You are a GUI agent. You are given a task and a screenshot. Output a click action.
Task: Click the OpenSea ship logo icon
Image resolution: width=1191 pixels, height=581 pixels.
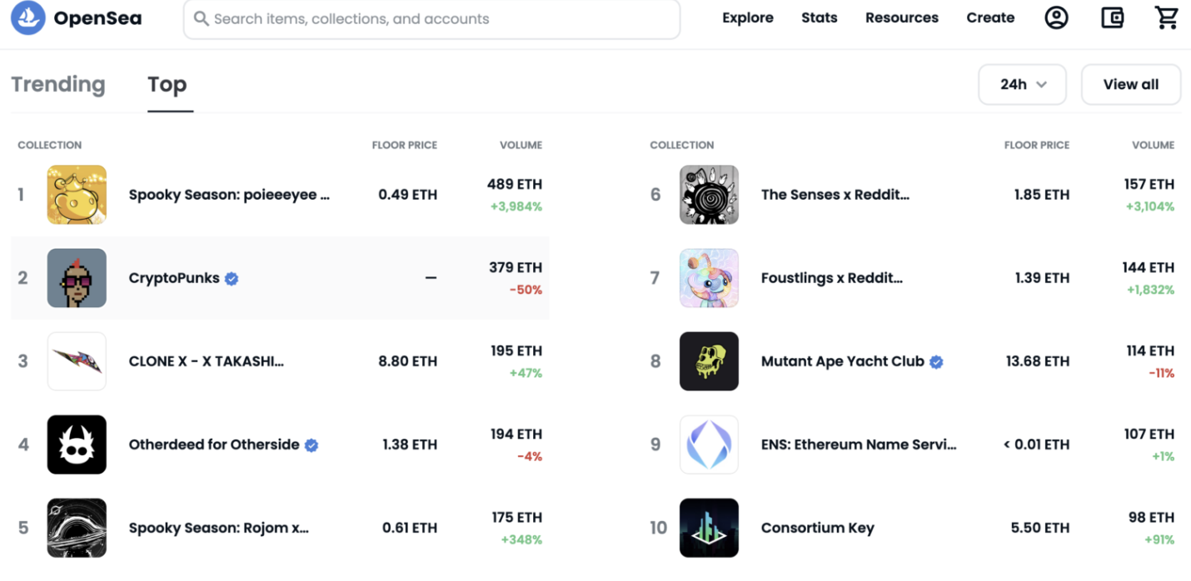27,17
